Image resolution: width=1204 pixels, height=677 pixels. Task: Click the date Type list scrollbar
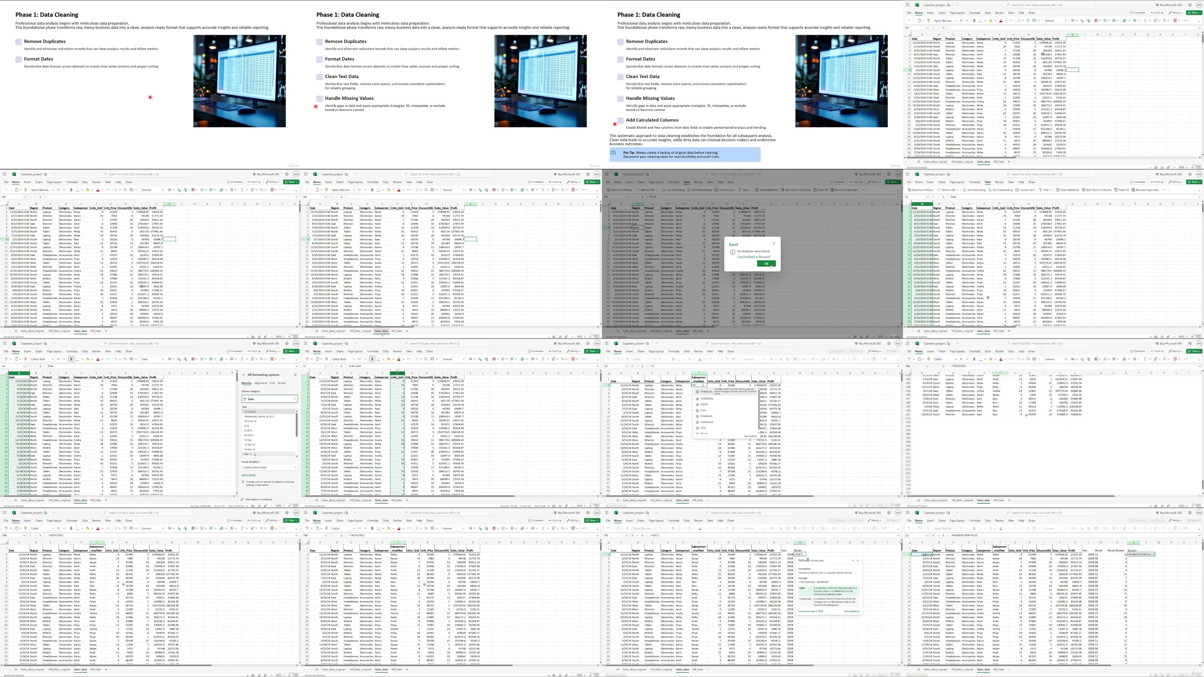pos(296,425)
